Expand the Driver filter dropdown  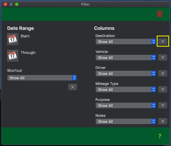click(x=126, y=74)
